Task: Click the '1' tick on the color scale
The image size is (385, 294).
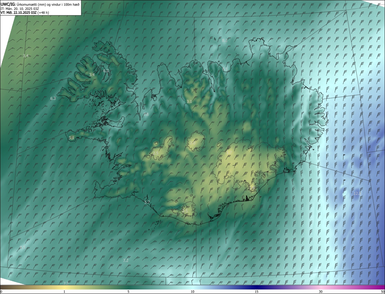Action: pos(64,292)
